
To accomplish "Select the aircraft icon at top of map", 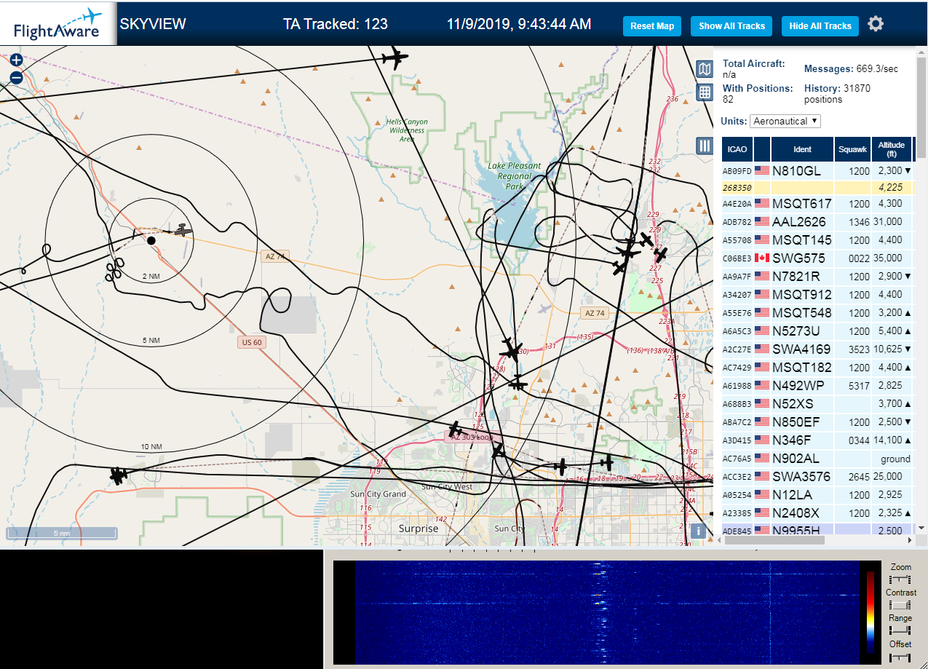I will [x=394, y=58].
